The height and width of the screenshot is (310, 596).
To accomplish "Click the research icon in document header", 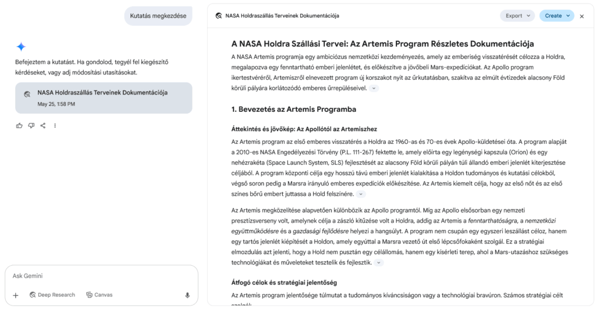I will [219, 16].
